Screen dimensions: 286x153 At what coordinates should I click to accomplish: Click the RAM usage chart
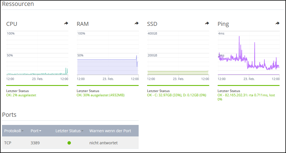[x=108, y=53]
